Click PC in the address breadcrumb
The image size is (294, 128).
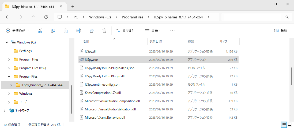coord(76,17)
